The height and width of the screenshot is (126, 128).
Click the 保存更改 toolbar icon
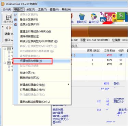pyautogui.click(x=9, y=17)
